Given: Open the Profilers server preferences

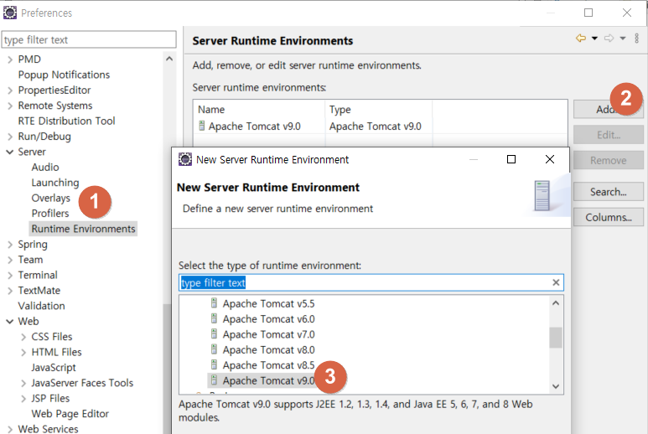Looking at the screenshot, I should click(50, 214).
